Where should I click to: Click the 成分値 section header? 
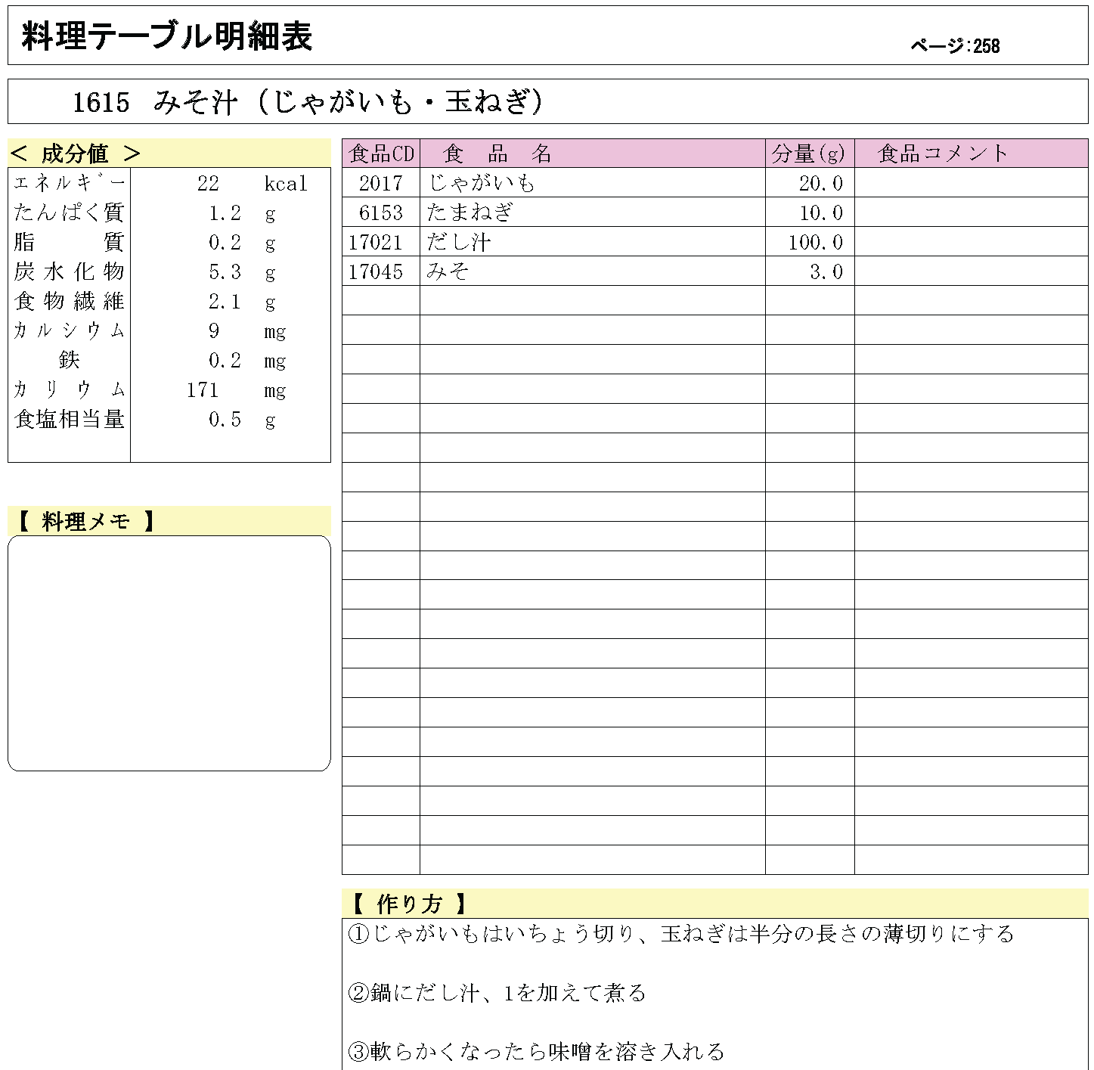coord(76,154)
